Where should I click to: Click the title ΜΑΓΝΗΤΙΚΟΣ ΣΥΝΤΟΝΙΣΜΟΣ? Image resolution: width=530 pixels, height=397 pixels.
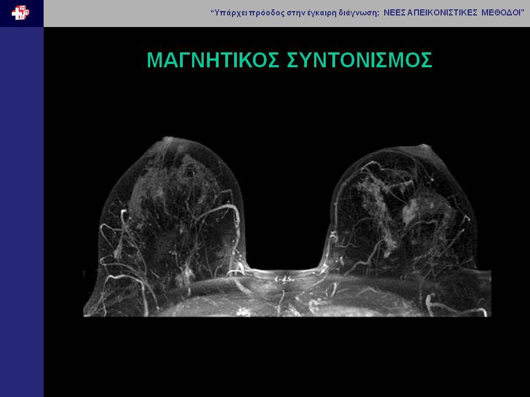click(x=289, y=60)
